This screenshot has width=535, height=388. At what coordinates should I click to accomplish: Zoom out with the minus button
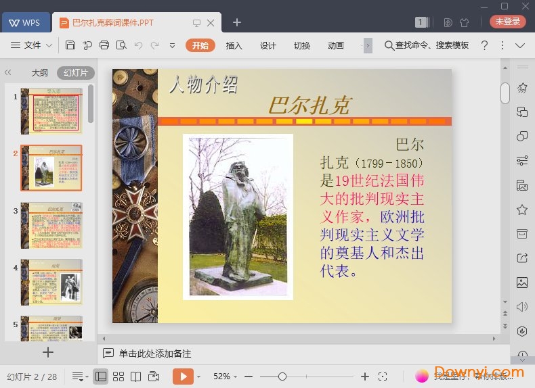[x=249, y=377]
